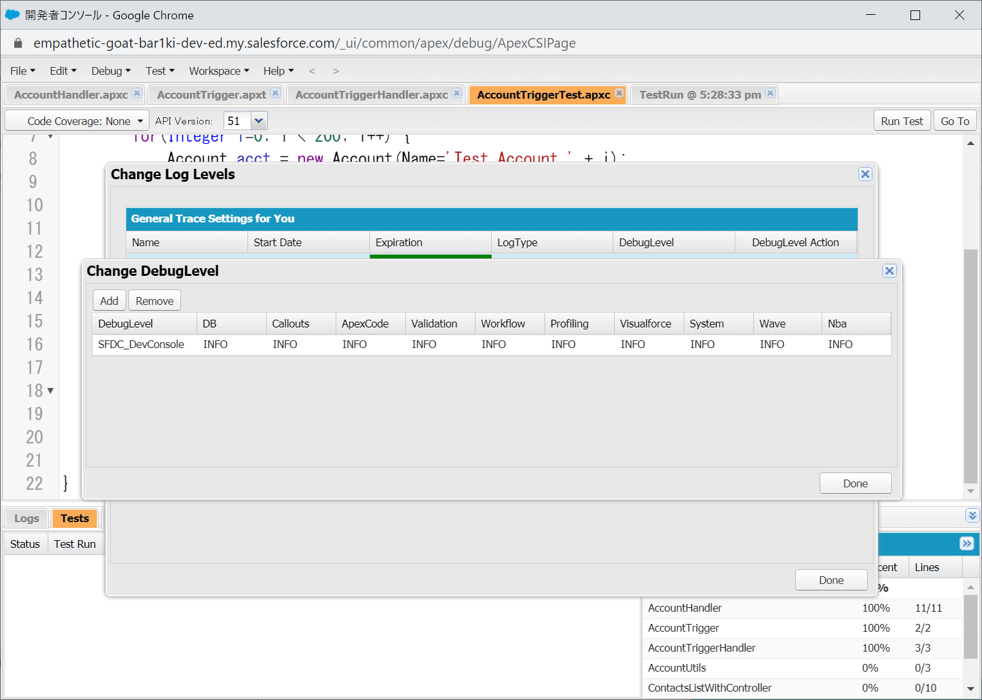
Task: Open the Test menu
Action: click(x=160, y=71)
